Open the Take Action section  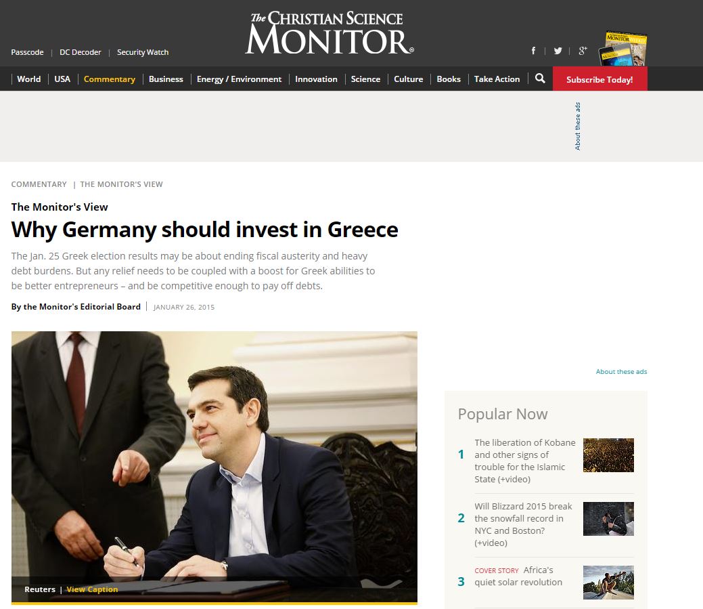tap(497, 79)
